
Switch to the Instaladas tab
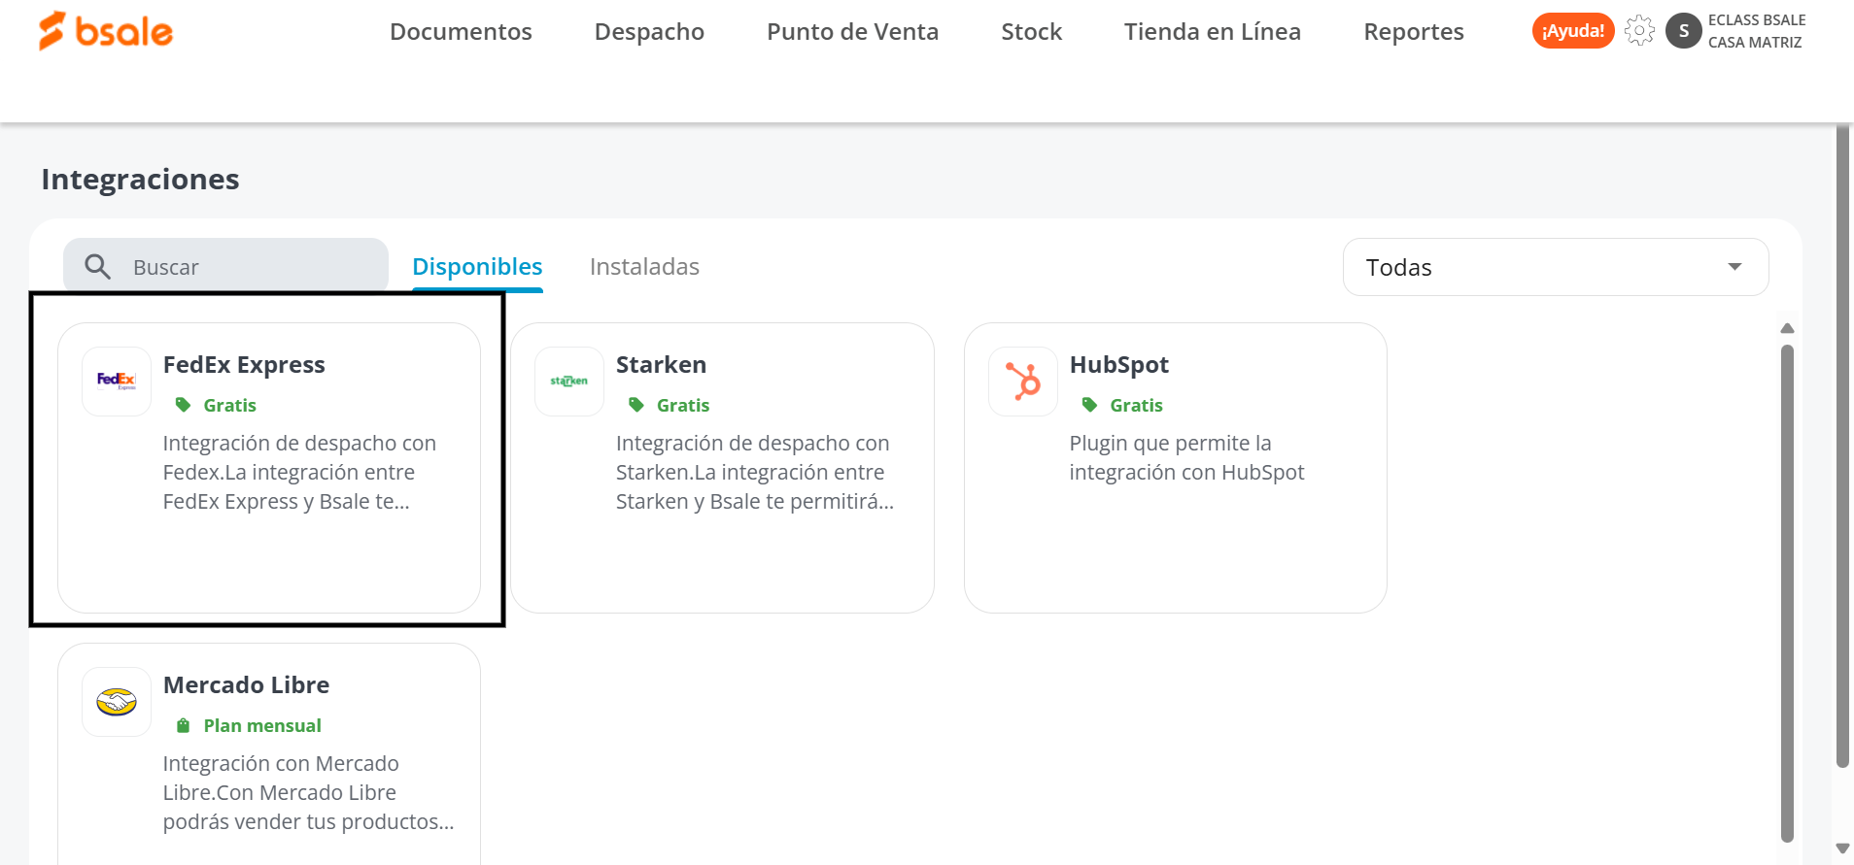(x=644, y=266)
